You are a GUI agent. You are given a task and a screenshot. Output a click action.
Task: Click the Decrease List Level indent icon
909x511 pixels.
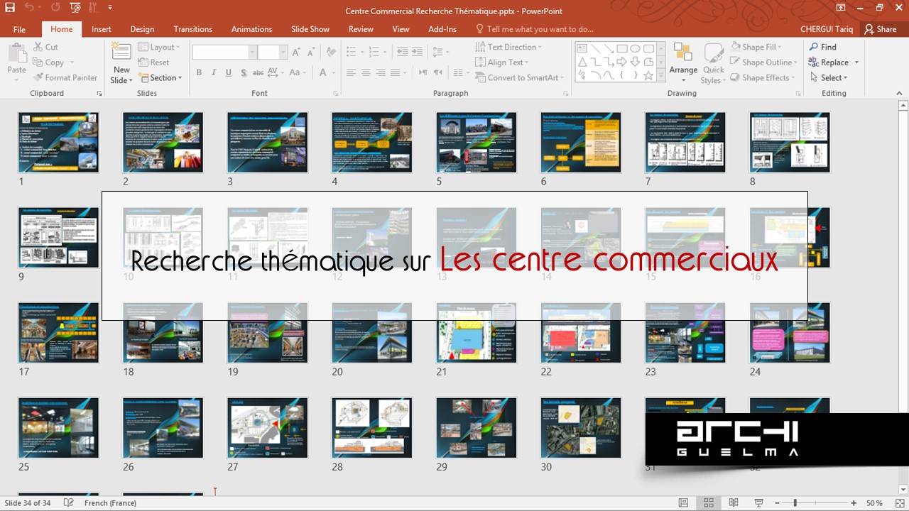[403, 52]
